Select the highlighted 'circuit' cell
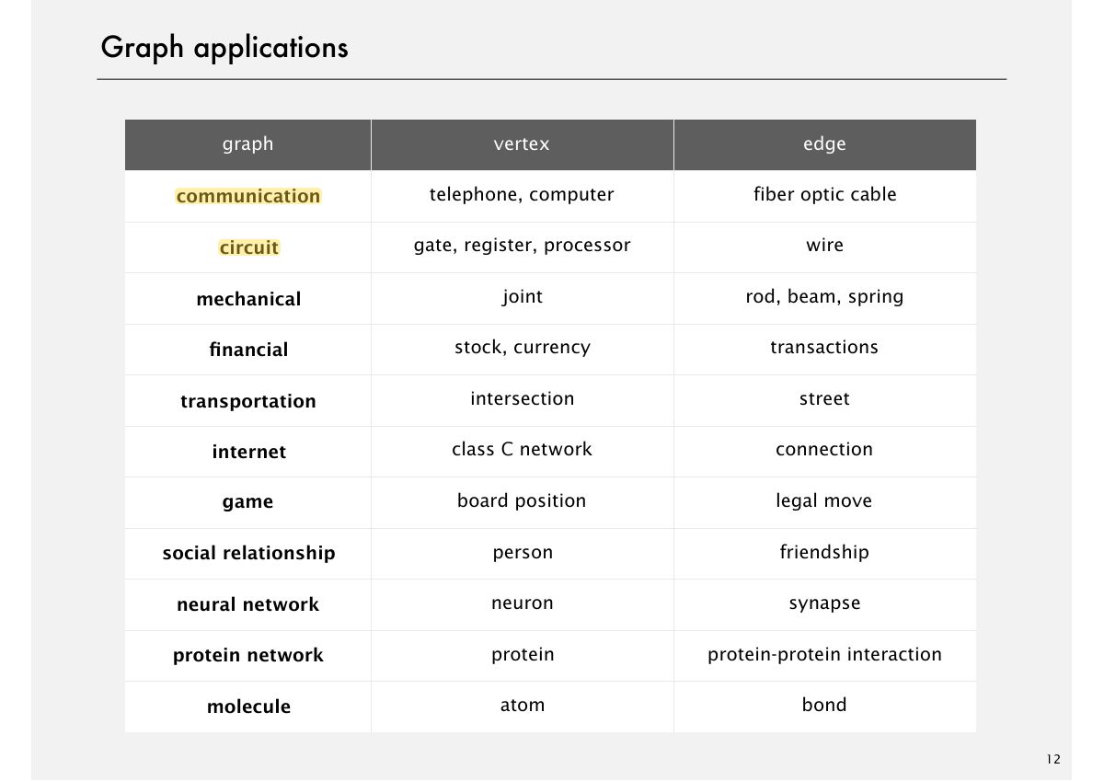 click(248, 247)
